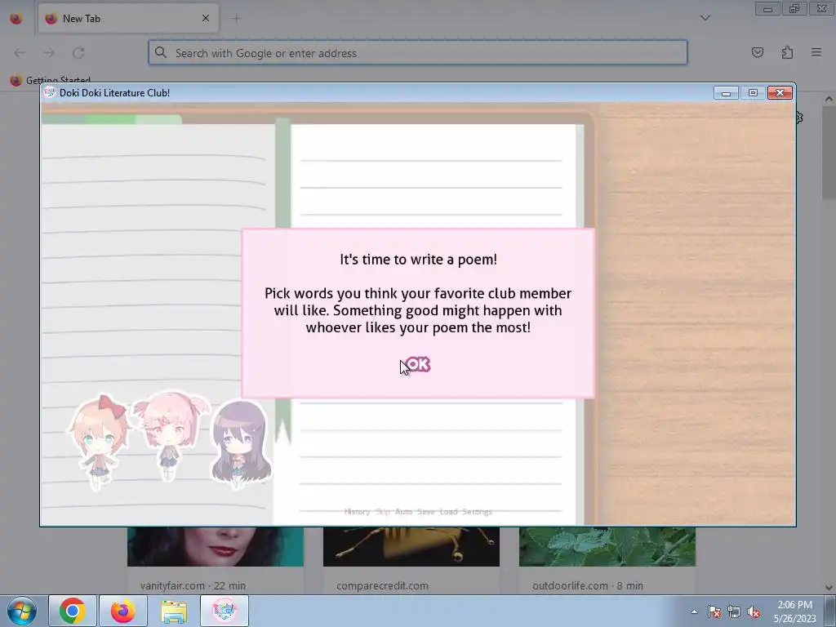Open the network status tray icon
This screenshot has width=836, height=627.
pos(734,612)
